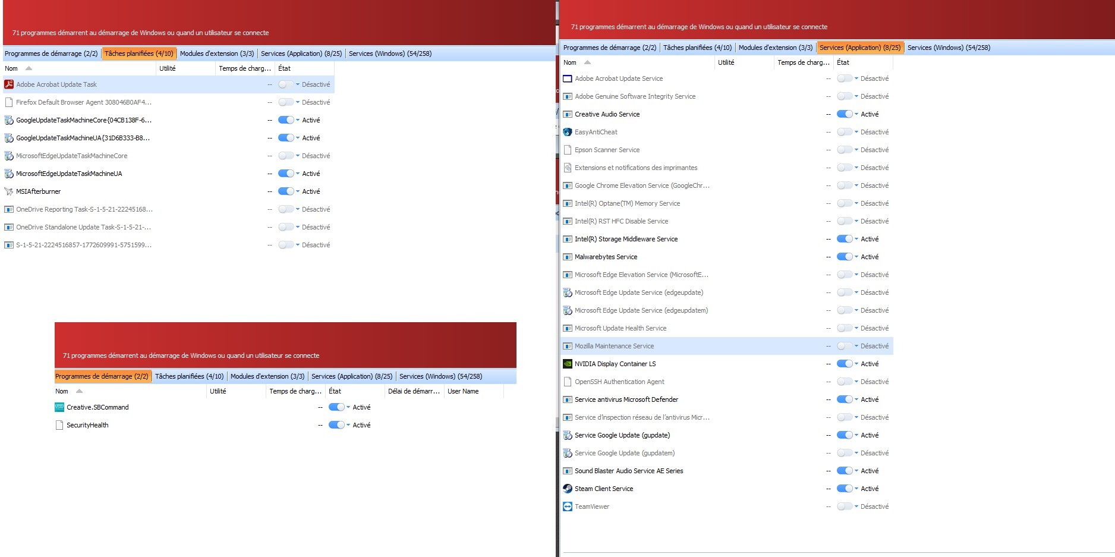Click the Firefox Default Browser Agent file icon

click(x=9, y=102)
